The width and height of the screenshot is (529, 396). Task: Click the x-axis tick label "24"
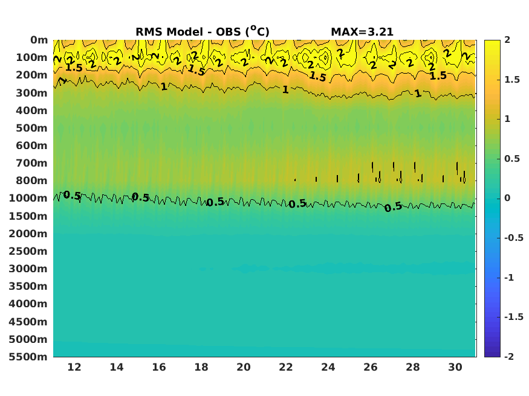[x=328, y=367]
